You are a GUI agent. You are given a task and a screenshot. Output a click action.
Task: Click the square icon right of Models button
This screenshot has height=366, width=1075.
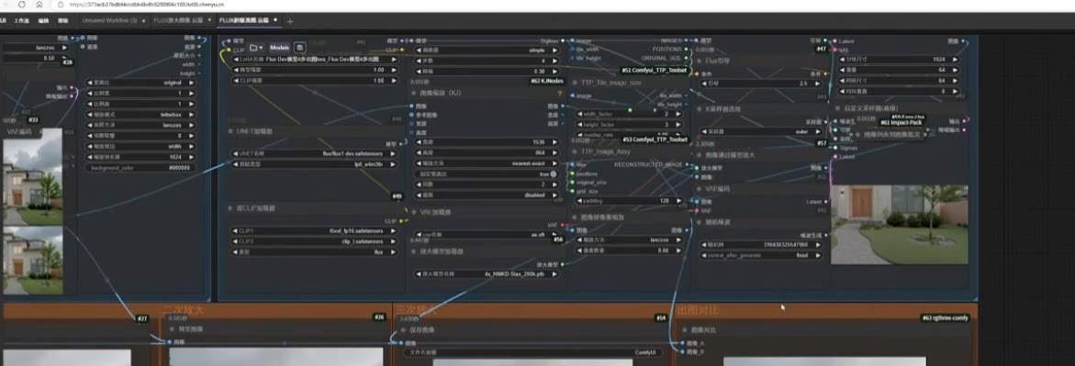click(299, 48)
